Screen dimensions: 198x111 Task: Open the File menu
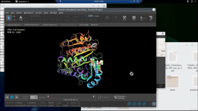(x=7, y=13)
